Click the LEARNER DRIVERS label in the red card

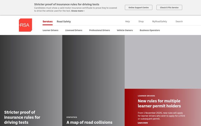click(146, 96)
